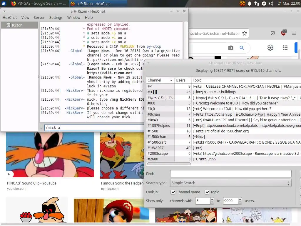Open Firefox Pocket save icon
The height and width of the screenshot is (226, 301).
pos(272,34)
